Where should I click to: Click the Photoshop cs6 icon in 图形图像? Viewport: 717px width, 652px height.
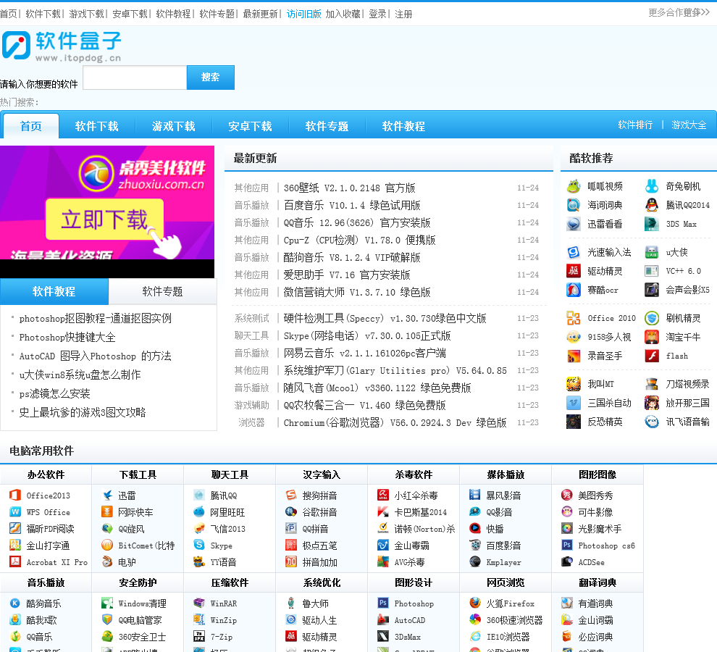567,545
